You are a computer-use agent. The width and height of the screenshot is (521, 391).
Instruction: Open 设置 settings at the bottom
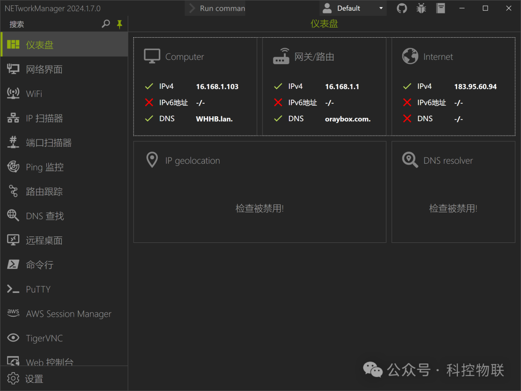[64, 378]
